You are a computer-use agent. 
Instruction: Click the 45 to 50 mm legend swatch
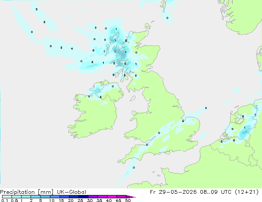(121, 197)
